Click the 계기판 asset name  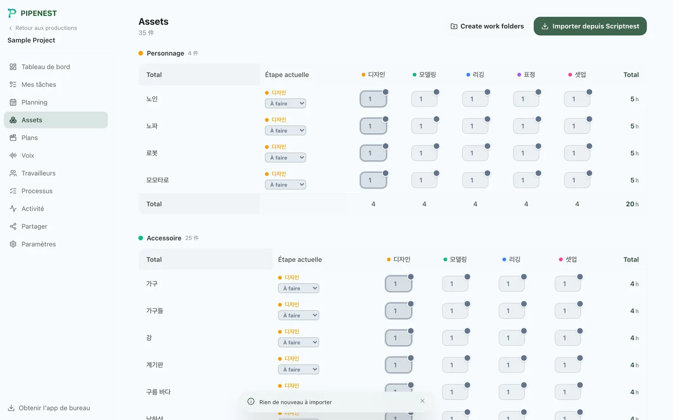click(x=155, y=365)
